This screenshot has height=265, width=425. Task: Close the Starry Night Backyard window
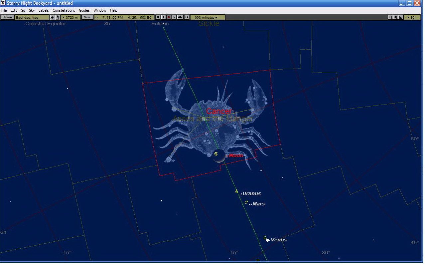click(x=417, y=3)
